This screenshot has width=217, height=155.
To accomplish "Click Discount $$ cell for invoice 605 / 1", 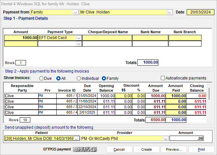I will click(x=123, y=96).
